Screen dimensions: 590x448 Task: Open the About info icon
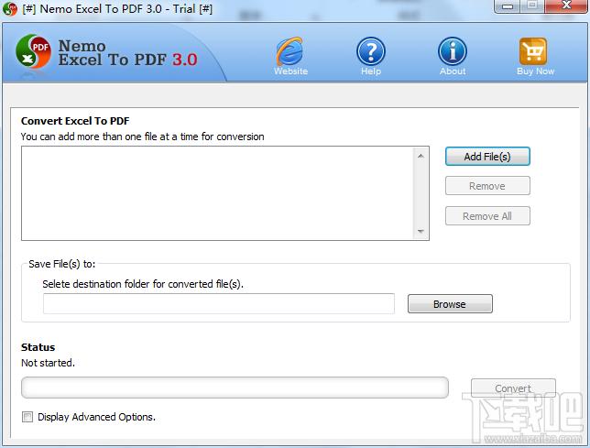[453, 51]
